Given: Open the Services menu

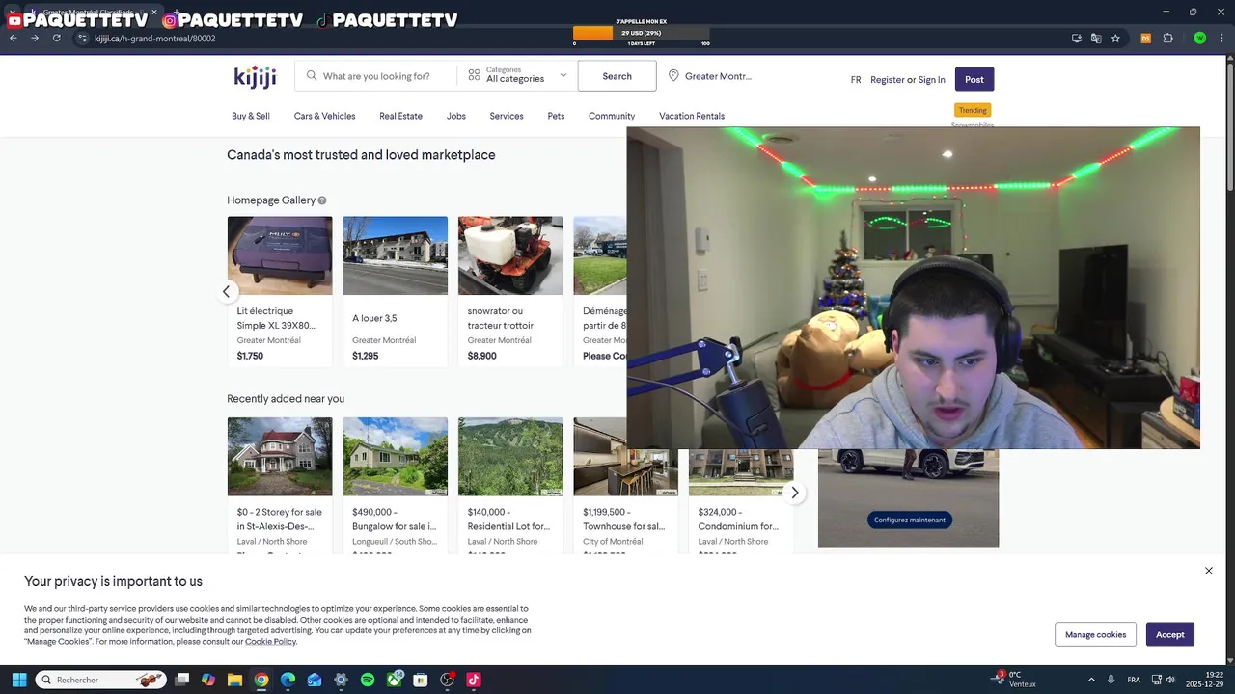Looking at the screenshot, I should [507, 116].
